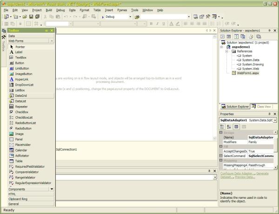Open the Properties object selector dropdown
The width and height of the screenshot is (279, 214).
click(275, 120)
